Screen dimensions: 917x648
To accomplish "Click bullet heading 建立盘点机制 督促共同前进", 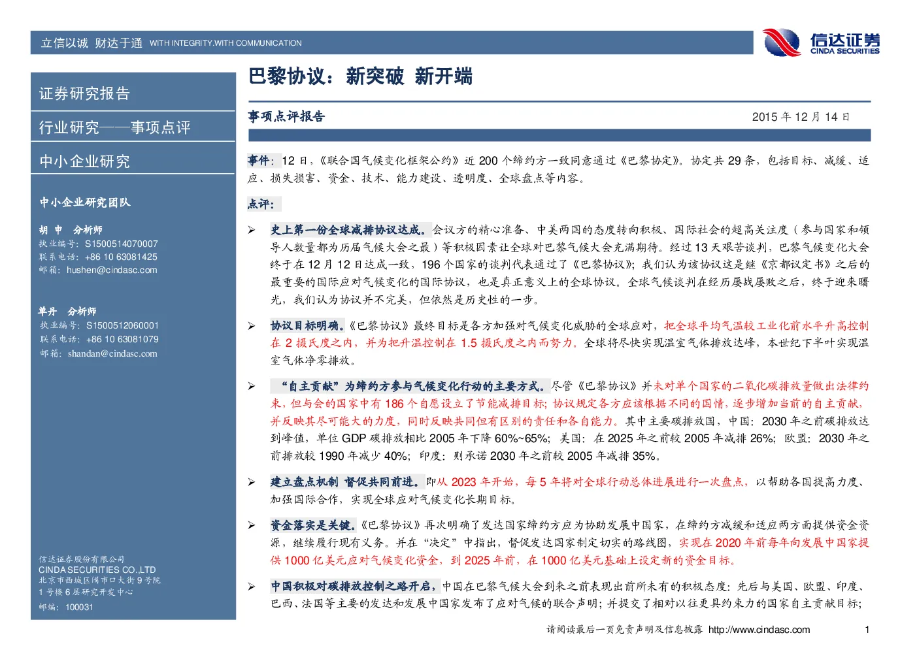I will [347, 481].
